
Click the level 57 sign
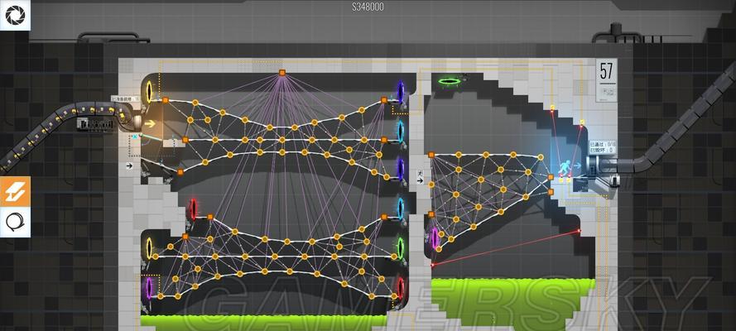tap(607, 80)
